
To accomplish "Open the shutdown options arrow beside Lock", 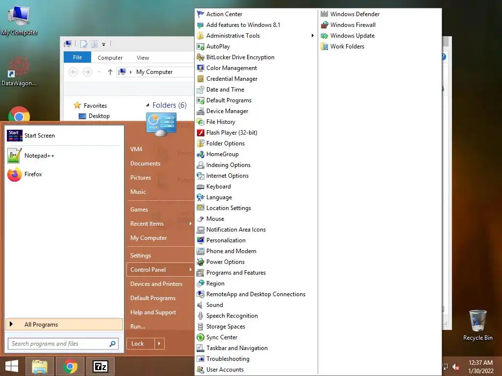I will (159, 344).
